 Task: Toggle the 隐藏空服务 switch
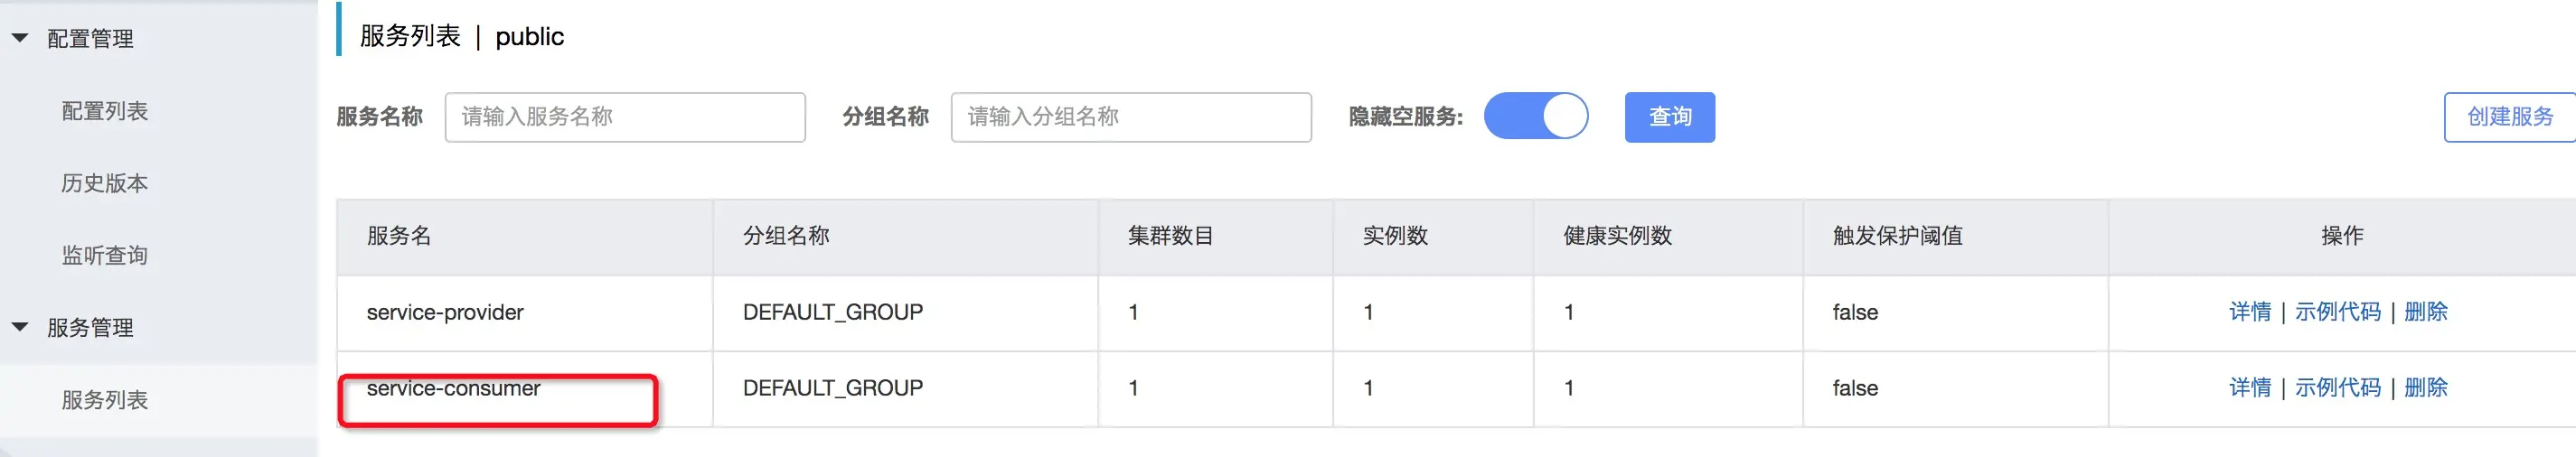coord(1535,117)
